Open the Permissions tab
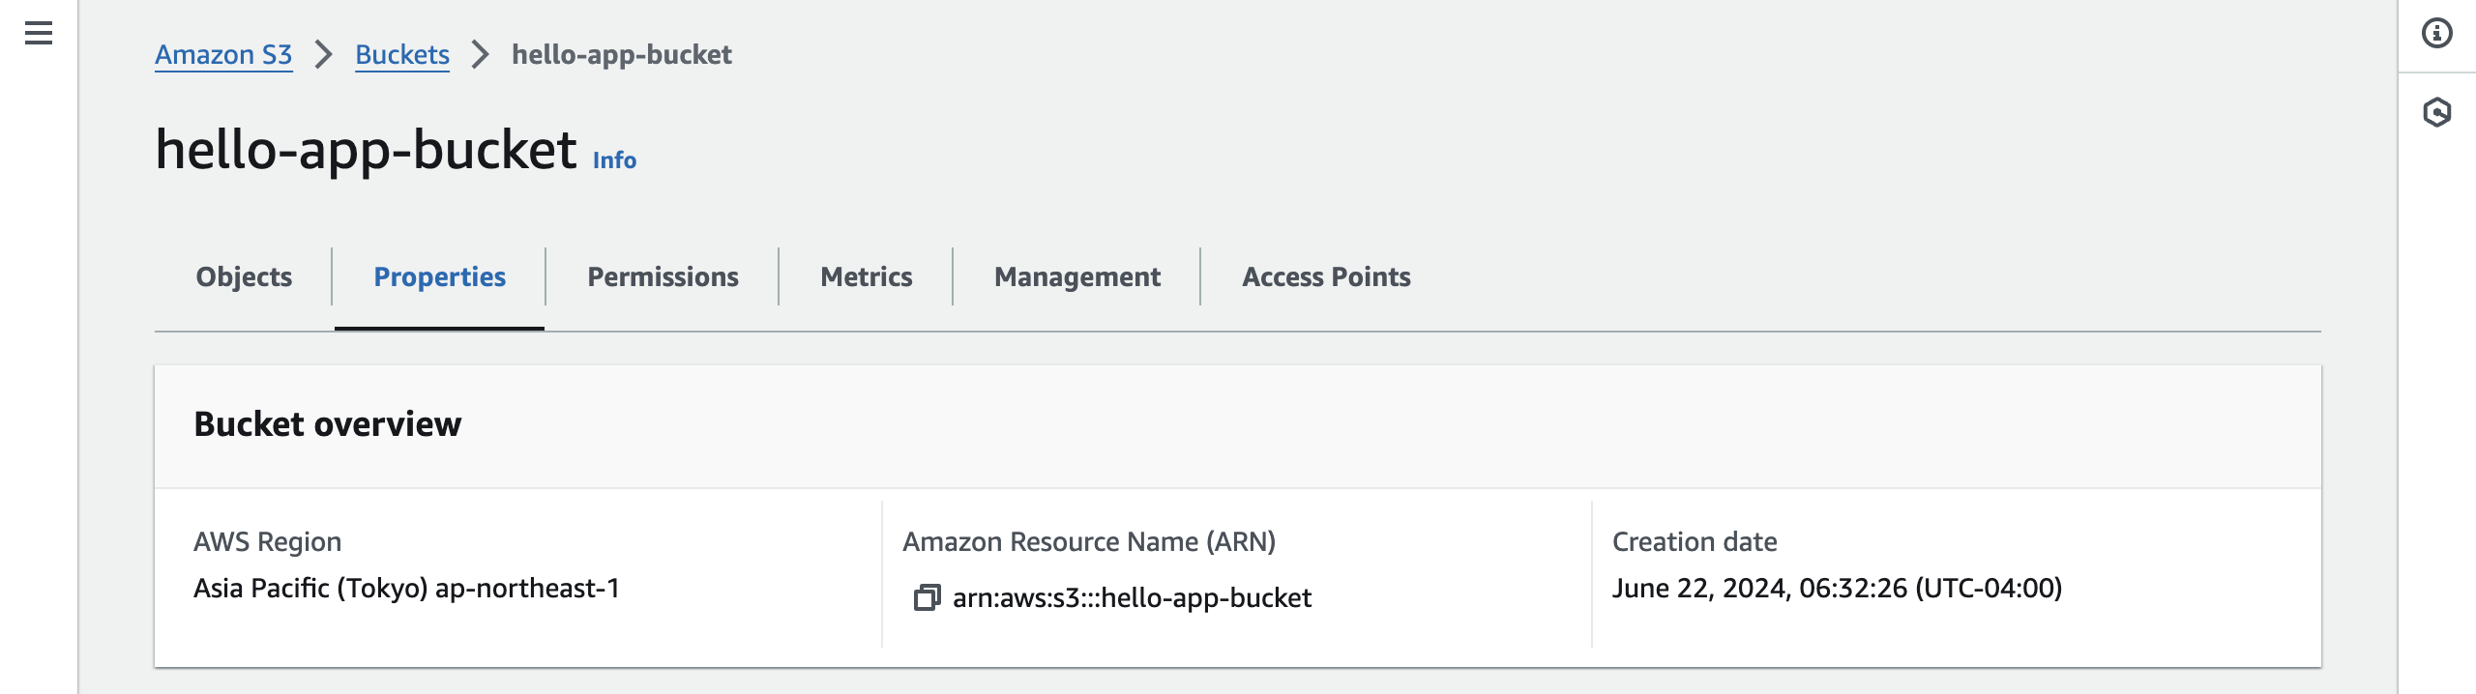Viewport: 2476px width, 694px height. [663, 277]
